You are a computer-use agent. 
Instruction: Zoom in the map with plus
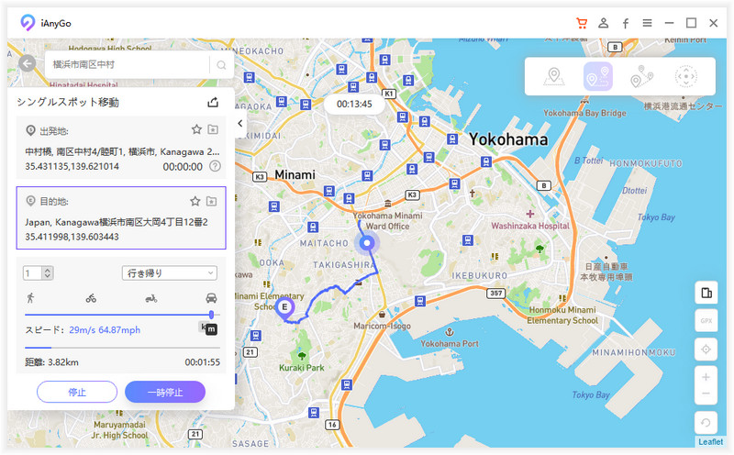point(706,377)
